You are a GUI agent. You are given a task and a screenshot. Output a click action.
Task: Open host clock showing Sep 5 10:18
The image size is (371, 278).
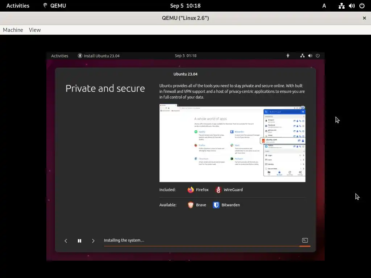(x=185, y=6)
